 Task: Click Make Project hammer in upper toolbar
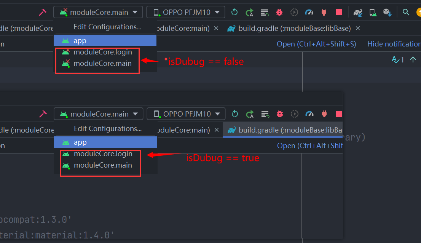point(42,12)
